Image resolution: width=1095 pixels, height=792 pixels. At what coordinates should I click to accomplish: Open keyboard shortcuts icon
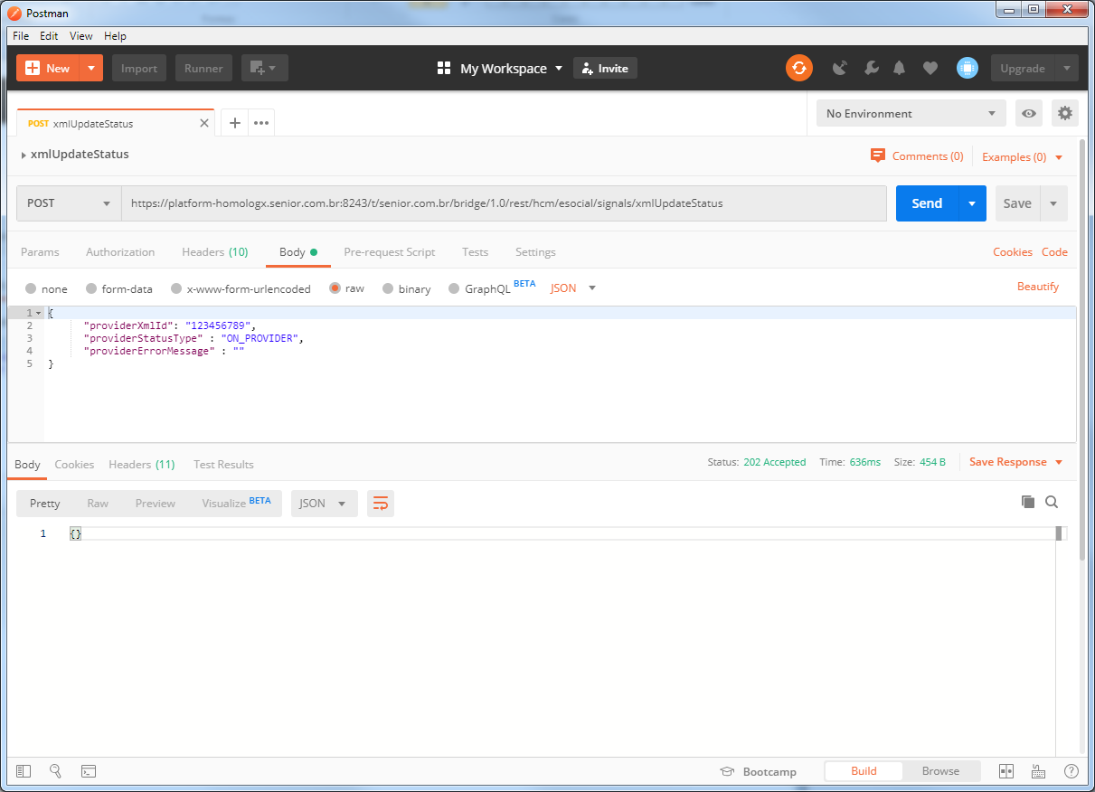pyautogui.click(x=1038, y=771)
